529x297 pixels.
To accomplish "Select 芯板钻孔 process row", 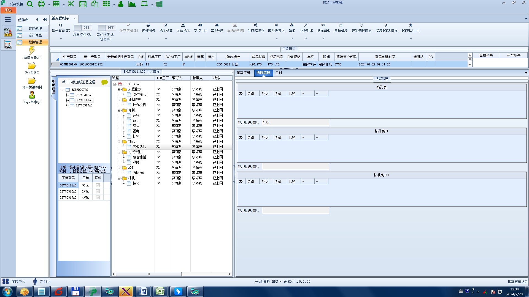I will point(172,147).
